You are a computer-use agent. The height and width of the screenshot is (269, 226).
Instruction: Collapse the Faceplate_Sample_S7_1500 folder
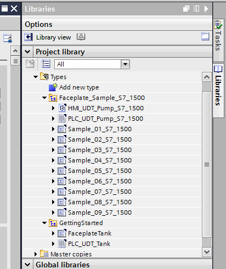[x=44, y=98]
